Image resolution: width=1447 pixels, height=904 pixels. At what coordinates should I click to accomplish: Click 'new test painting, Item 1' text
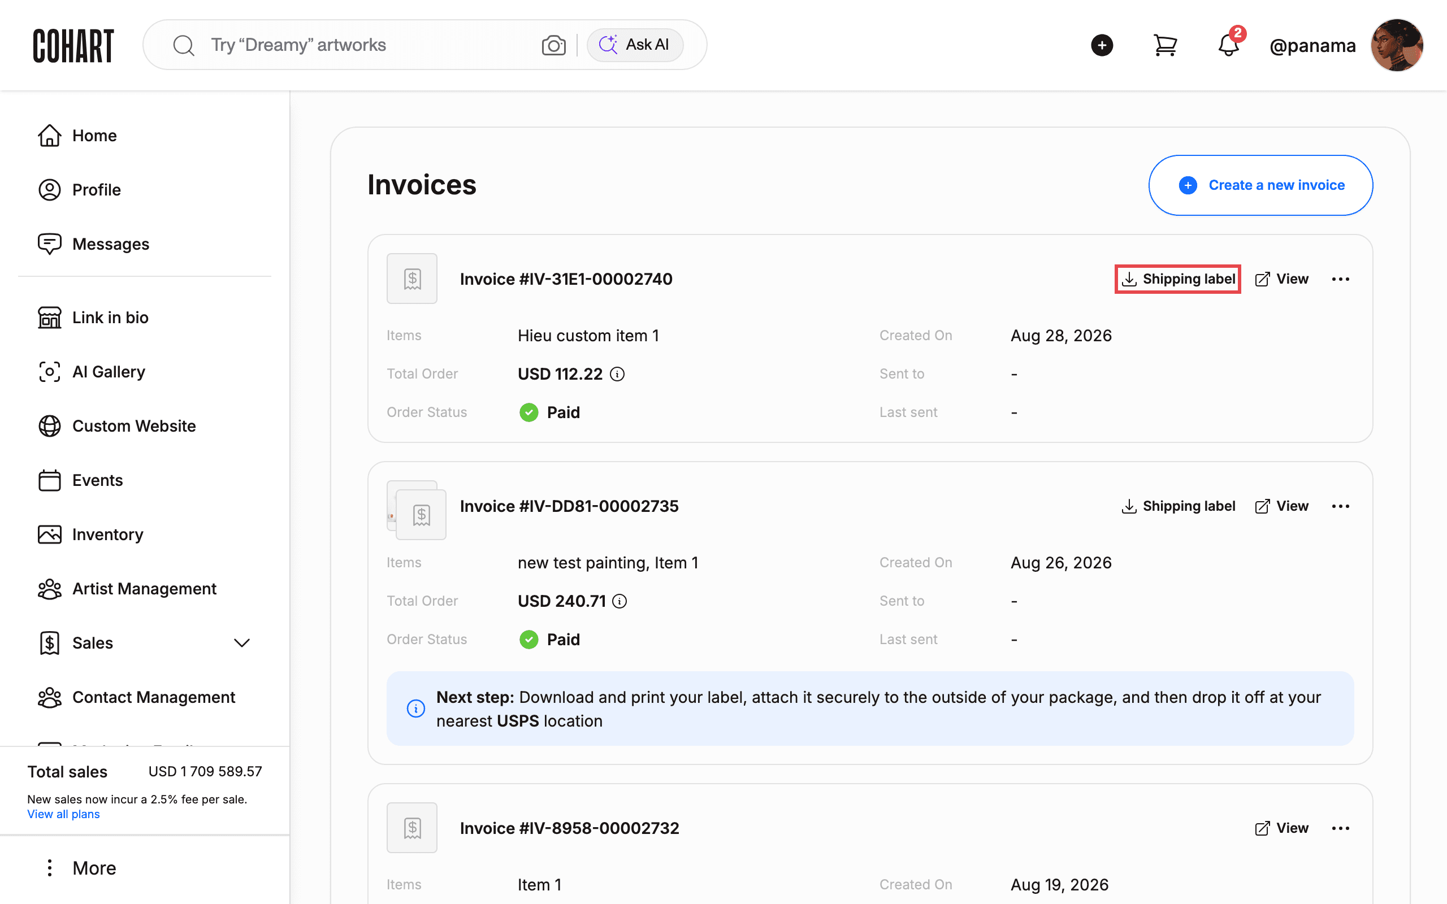608,563
